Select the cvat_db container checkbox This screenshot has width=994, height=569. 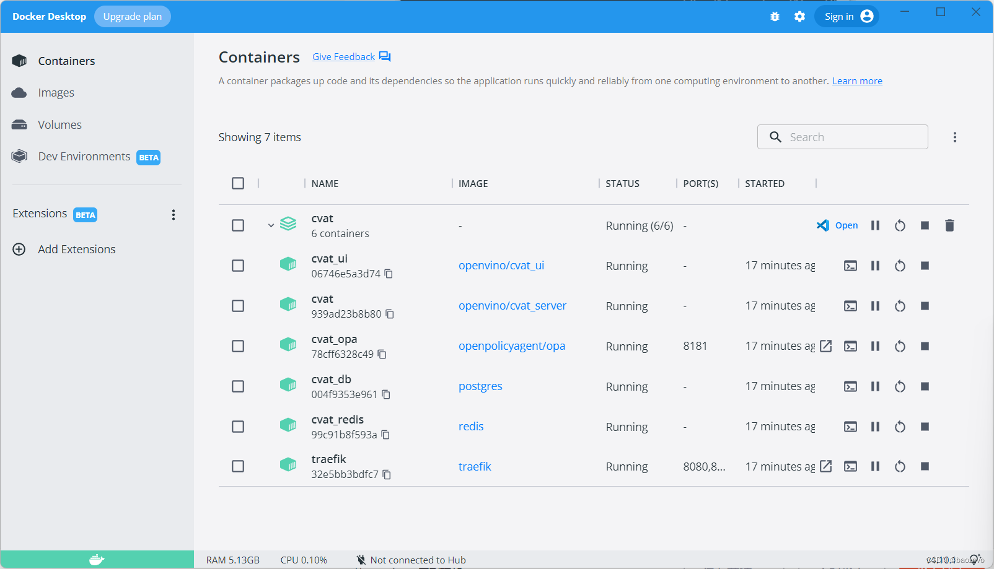[238, 386]
